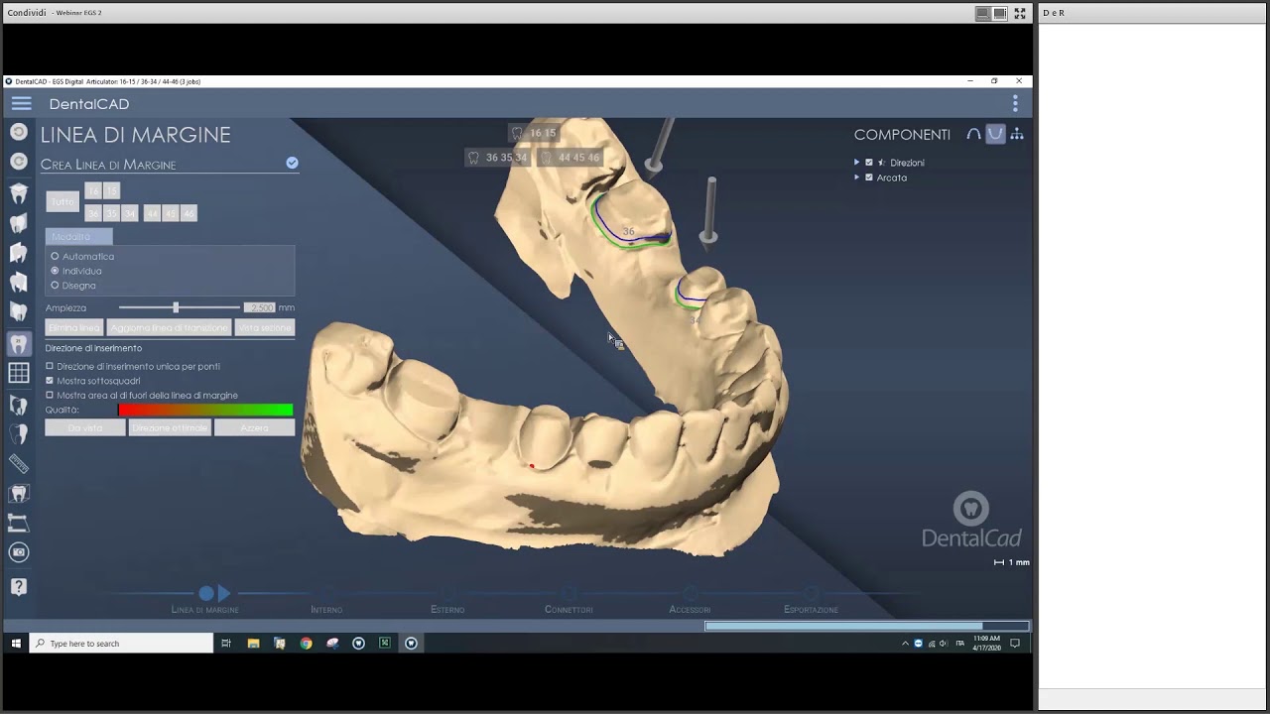Open Task View on the taskbar

pos(226,644)
